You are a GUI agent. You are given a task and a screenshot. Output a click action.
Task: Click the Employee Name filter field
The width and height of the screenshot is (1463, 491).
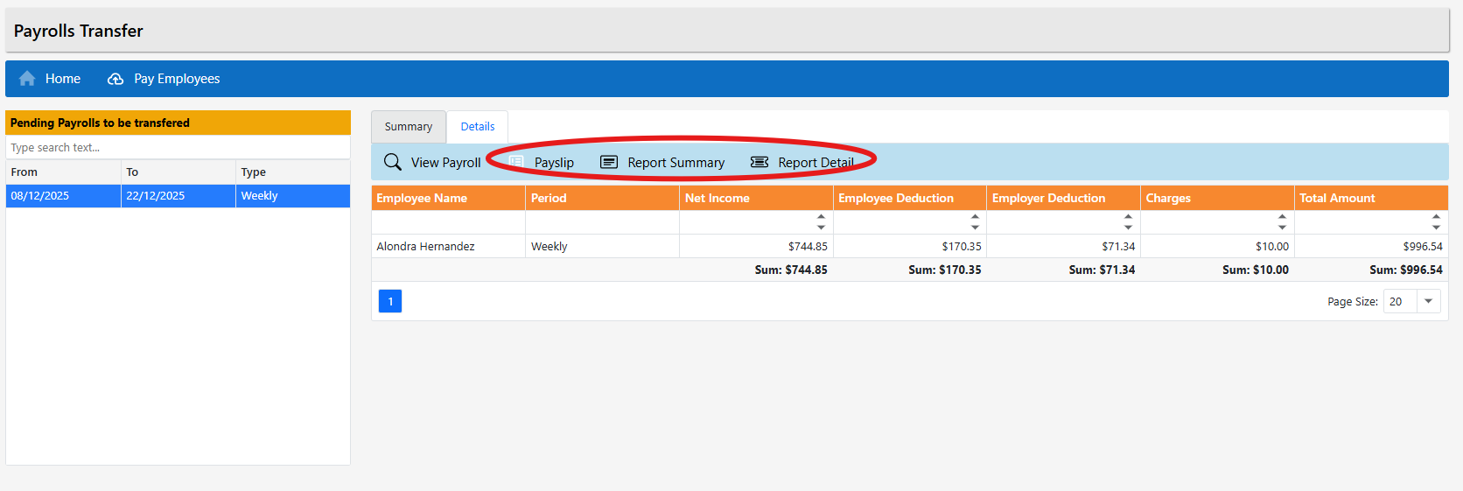448,222
